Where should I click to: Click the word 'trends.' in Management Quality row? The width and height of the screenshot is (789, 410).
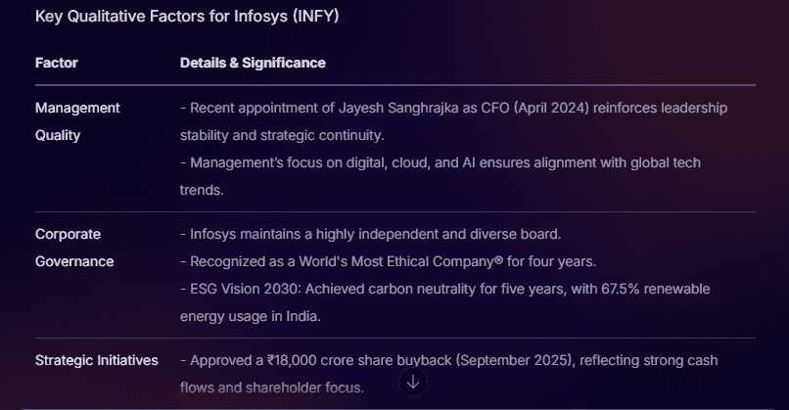[x=202, y=190]
